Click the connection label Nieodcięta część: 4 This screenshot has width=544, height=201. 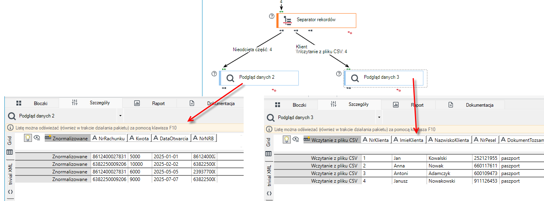pos(252,50)
